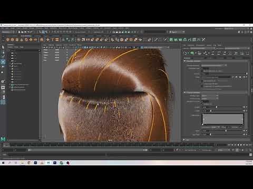Click the taskbar clock
Screen dimensions: 253x189
click(x=248, y=163)
